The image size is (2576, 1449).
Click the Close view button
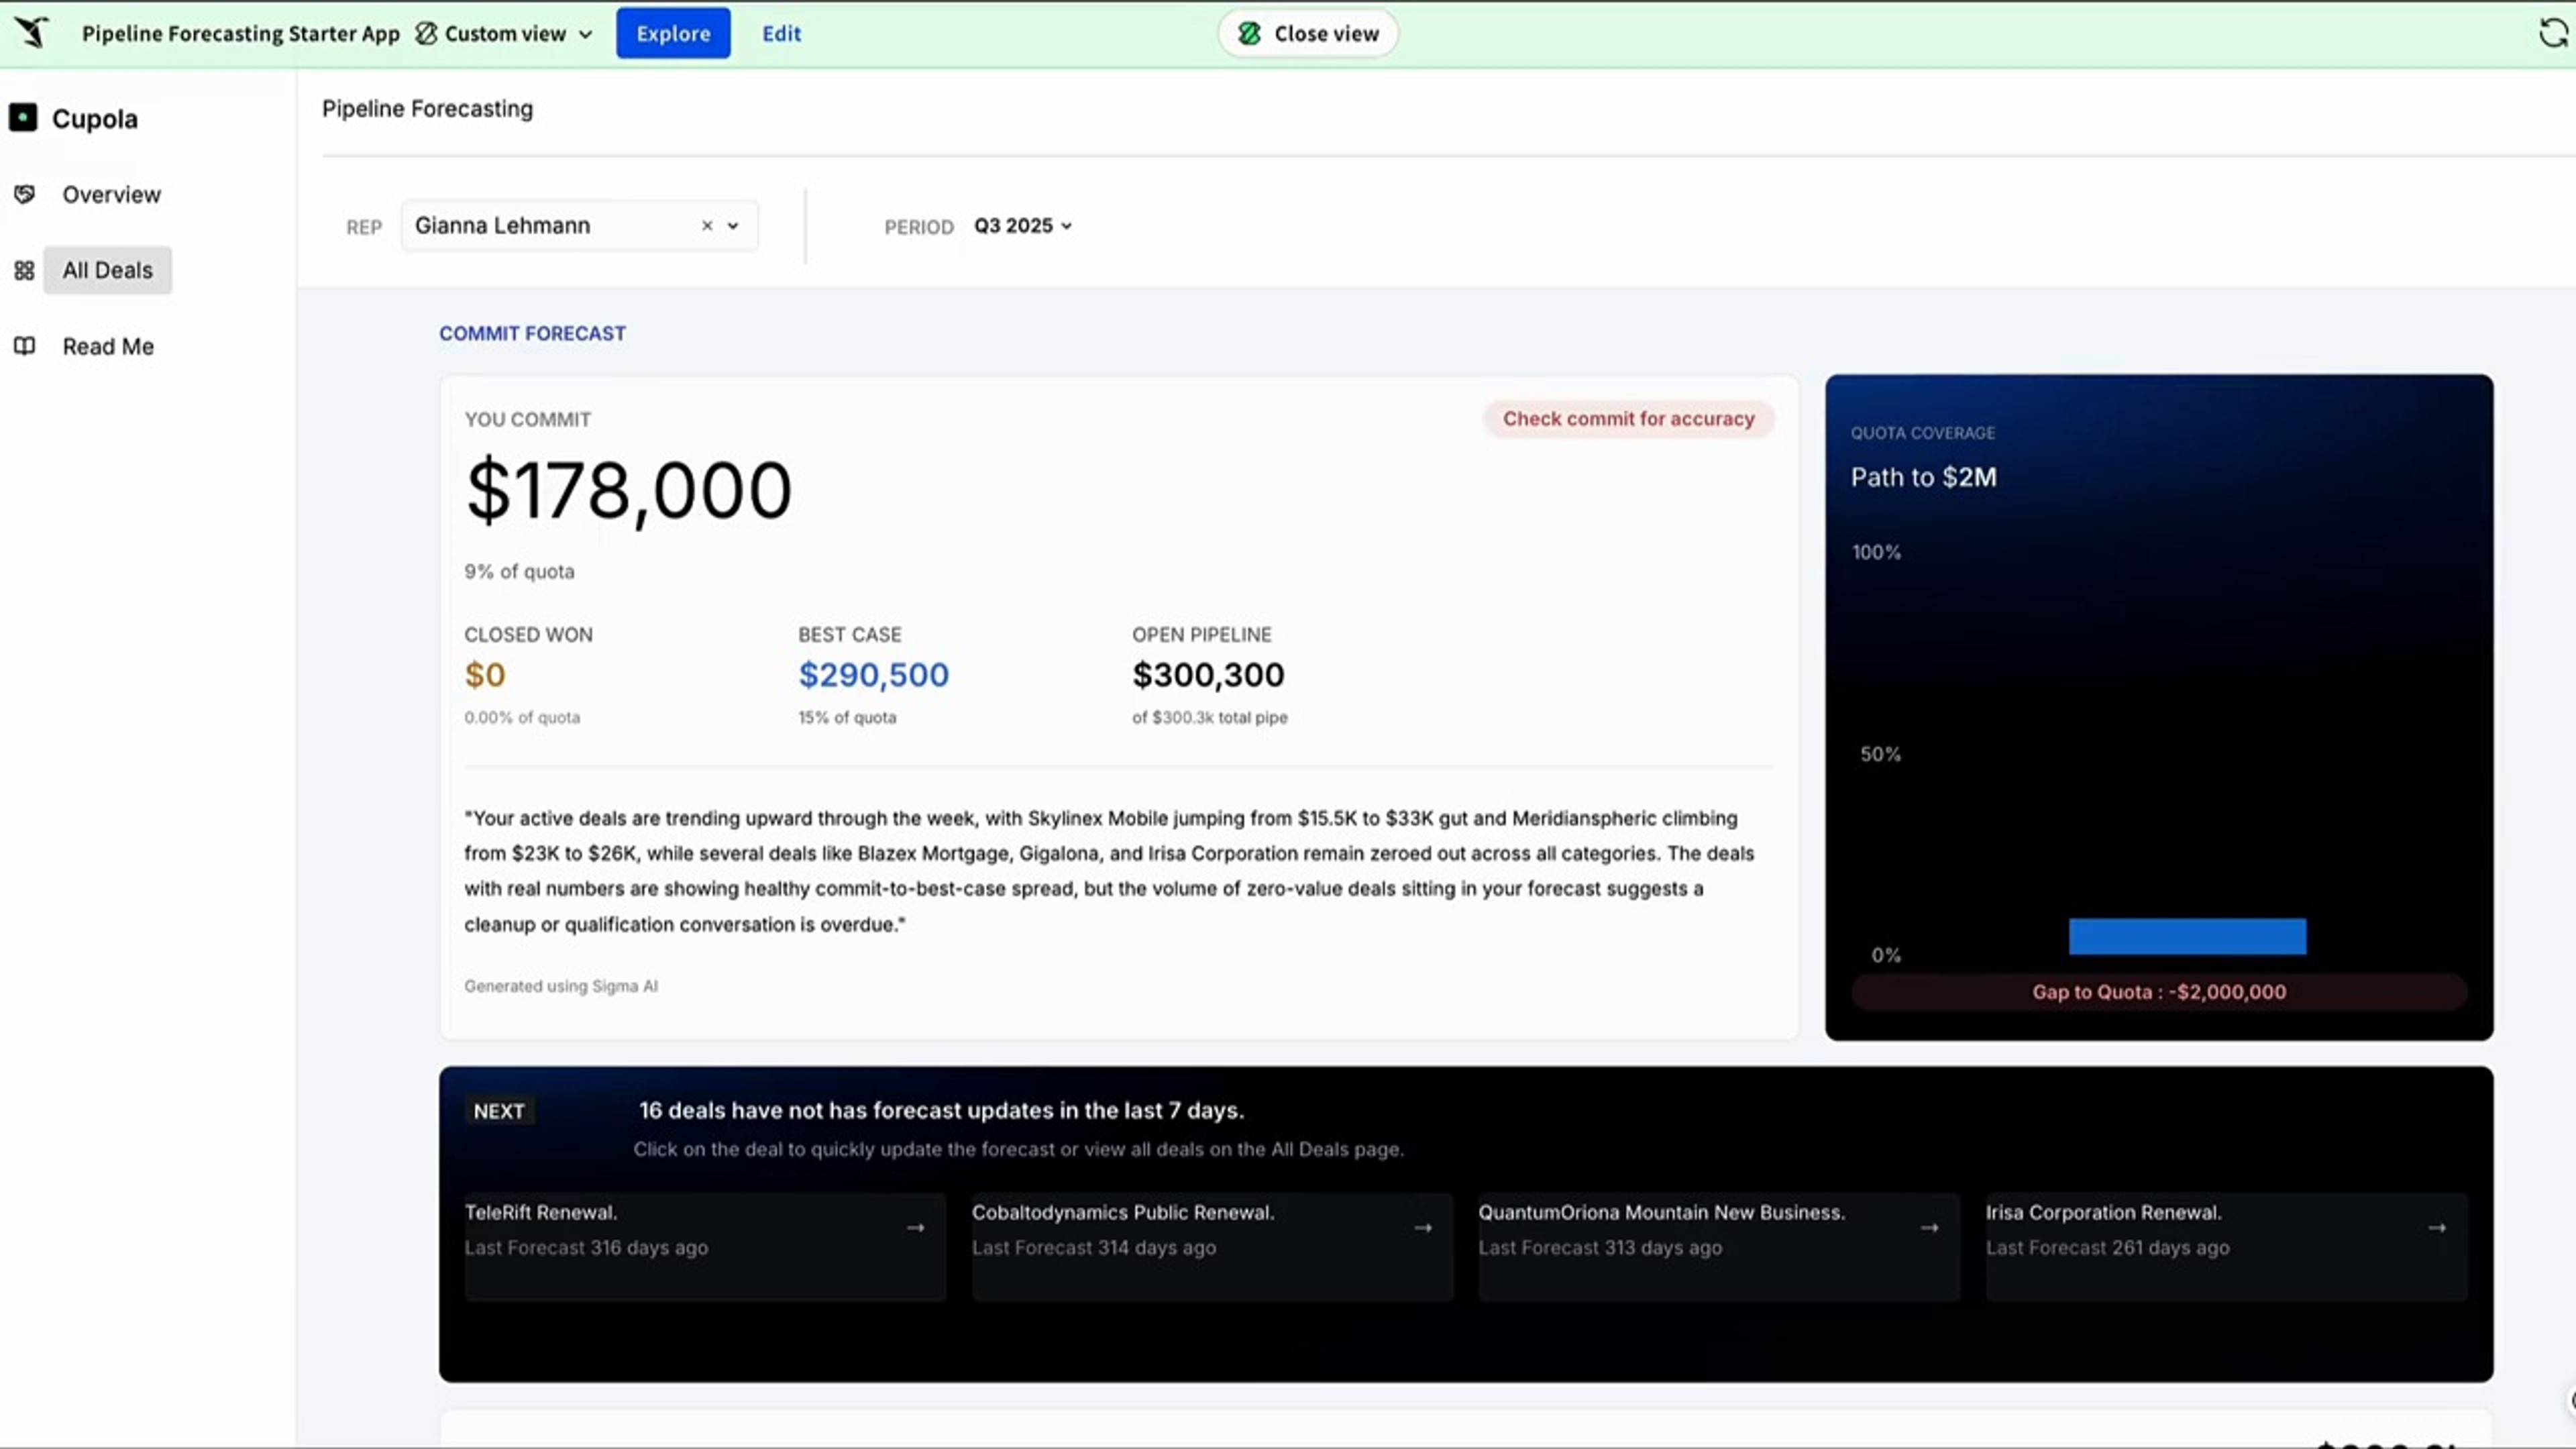coord(1308,33)
